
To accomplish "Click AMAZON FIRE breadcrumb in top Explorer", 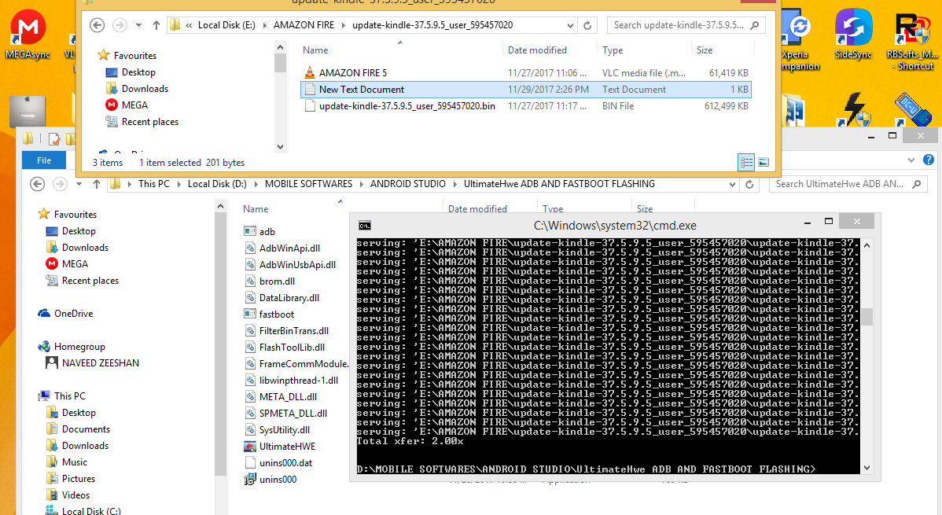I will (304, 25).
